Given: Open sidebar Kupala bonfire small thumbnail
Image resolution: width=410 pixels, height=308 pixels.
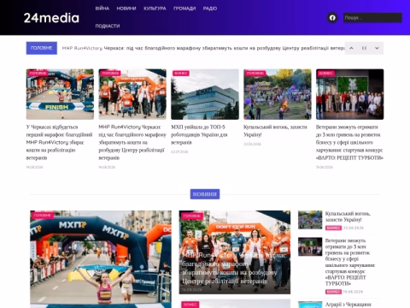Looking at the screenshot, I should coord(310,220).
